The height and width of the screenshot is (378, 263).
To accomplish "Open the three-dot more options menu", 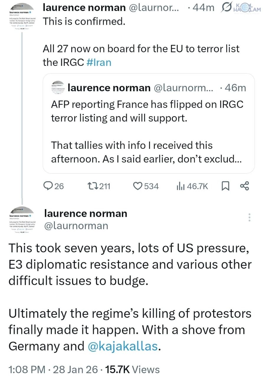I will click(x=249, y=217).
